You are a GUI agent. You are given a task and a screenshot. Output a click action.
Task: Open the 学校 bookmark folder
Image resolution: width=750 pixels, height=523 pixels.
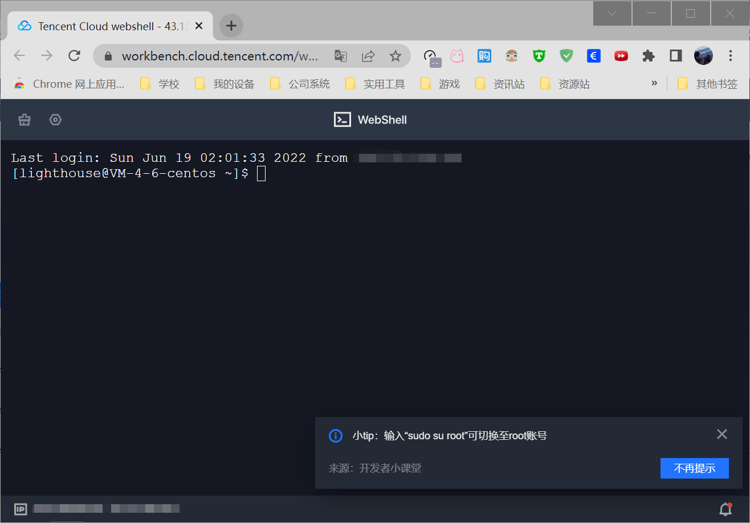coord(160,84)
